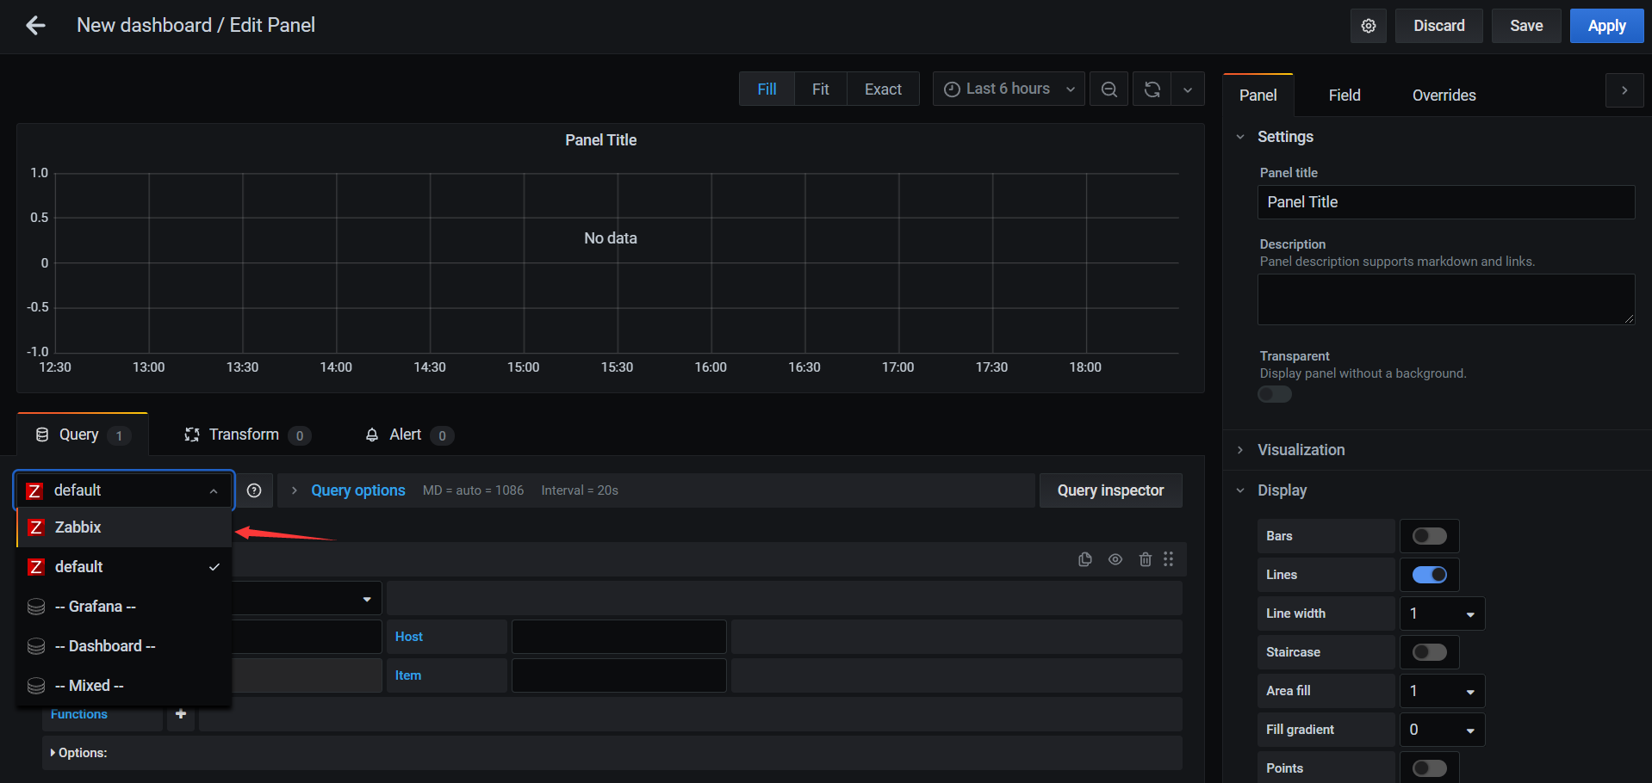
Task: Open the Alert tab
Action: coord(409,435)
